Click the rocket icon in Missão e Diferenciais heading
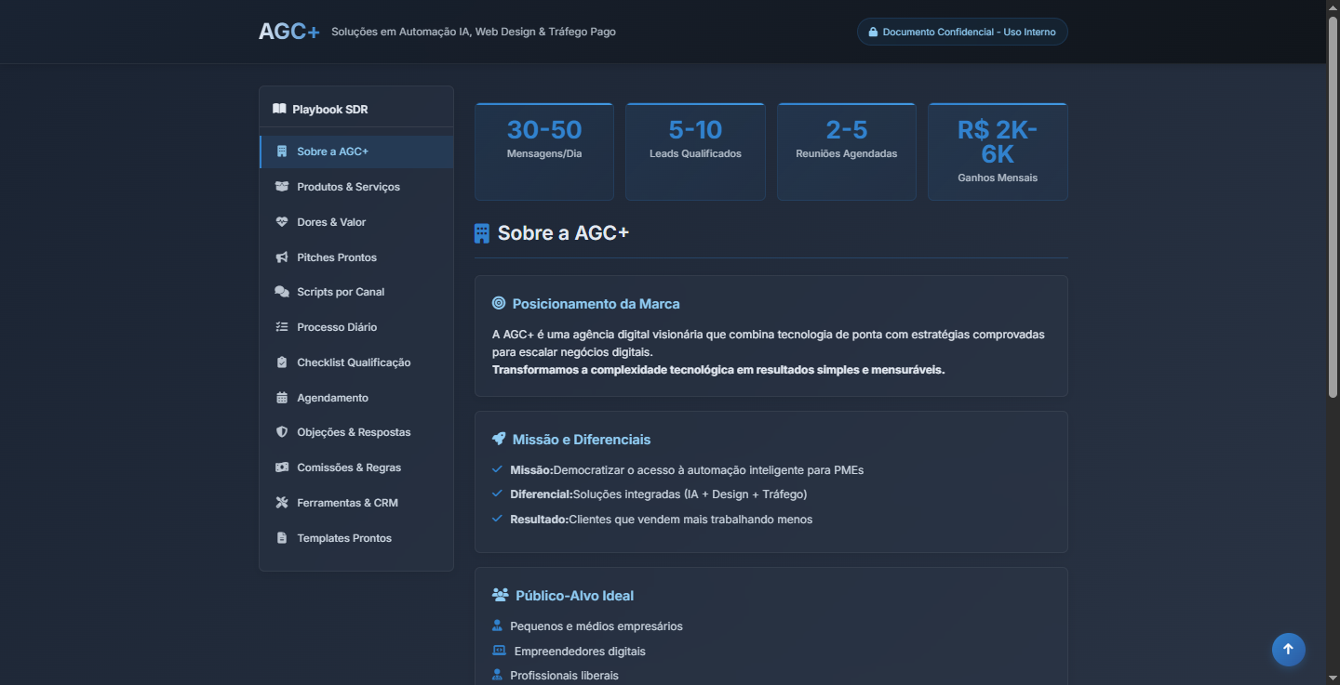The width and height of the screenshot is (1340, 685). point(499,439)
